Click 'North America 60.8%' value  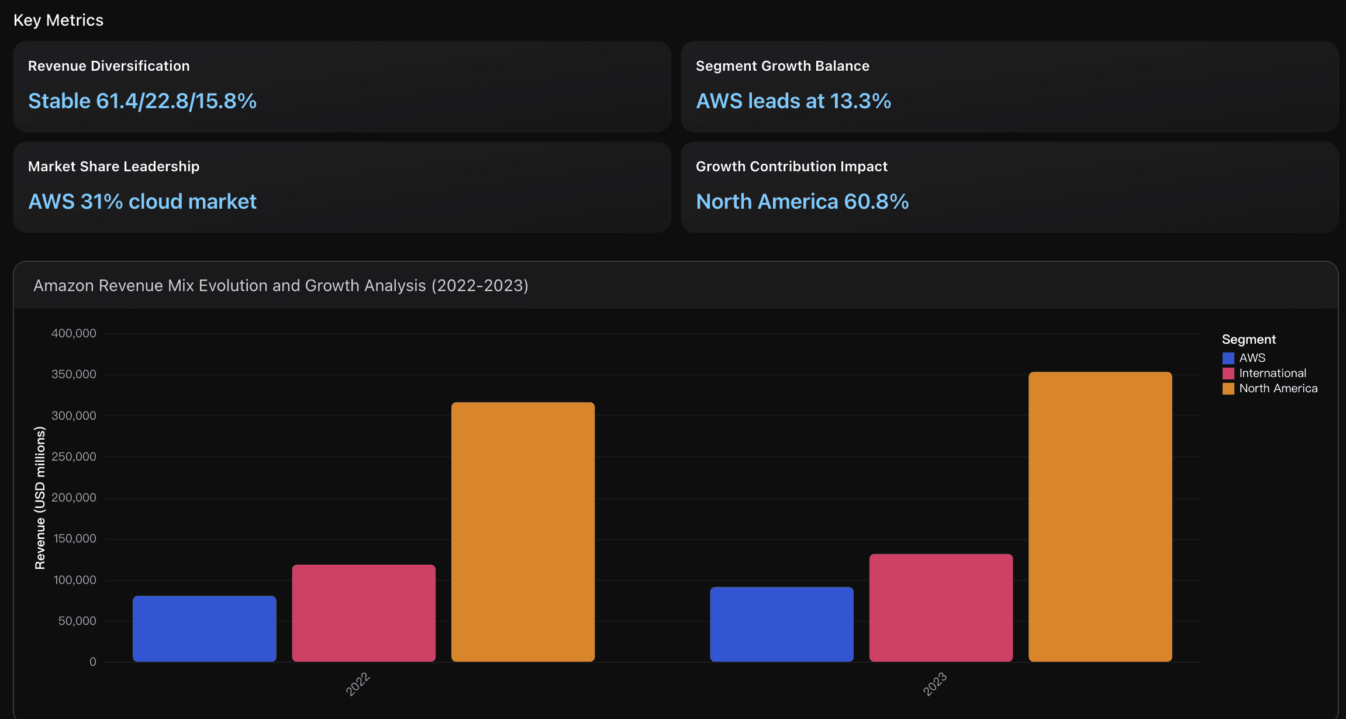pos(802,202)
